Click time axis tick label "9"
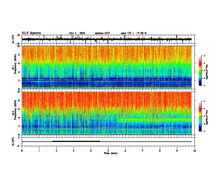The height and width of the screenshot is (169, 219). (177, 151)
